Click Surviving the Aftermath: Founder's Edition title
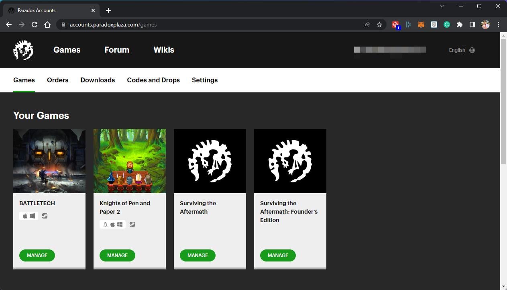 289,212
